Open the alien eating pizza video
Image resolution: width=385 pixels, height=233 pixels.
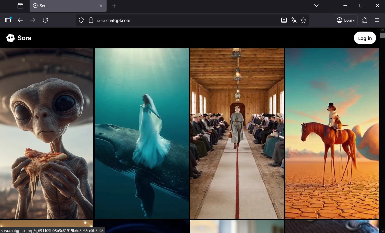[x=47, y=133]
